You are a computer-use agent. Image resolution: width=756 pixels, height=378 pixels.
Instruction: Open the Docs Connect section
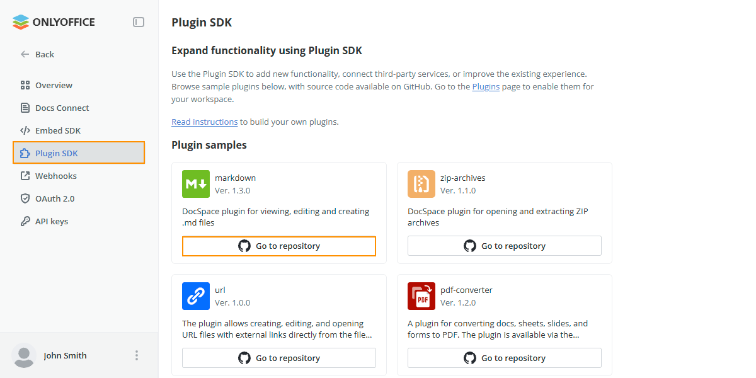(x=79, y=108)
